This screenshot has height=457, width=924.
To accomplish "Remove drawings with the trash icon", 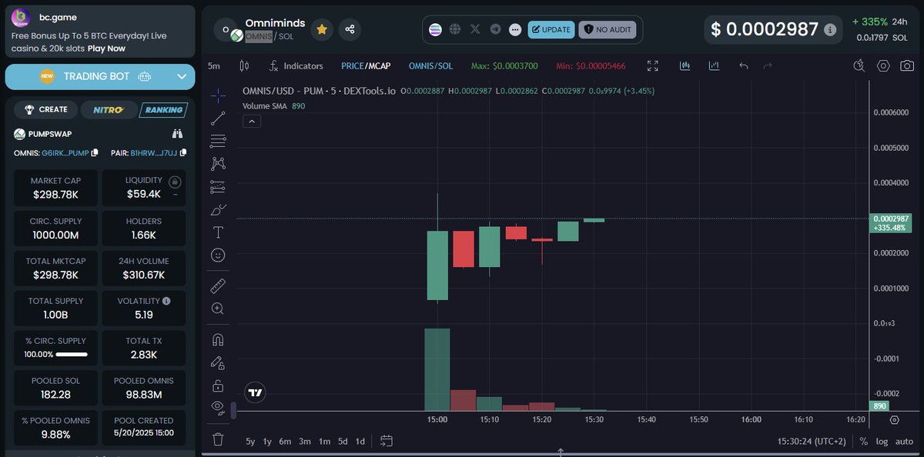I will [218, 439].
